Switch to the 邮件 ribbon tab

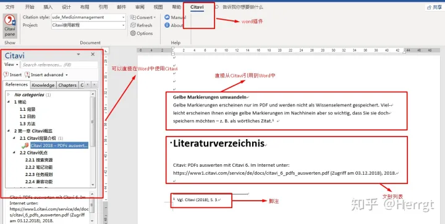click(122, 7)
